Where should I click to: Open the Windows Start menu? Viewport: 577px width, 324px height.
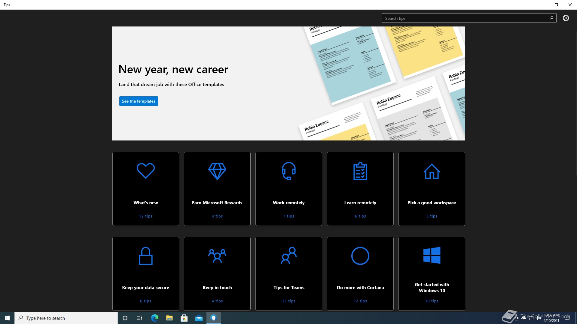7,318
